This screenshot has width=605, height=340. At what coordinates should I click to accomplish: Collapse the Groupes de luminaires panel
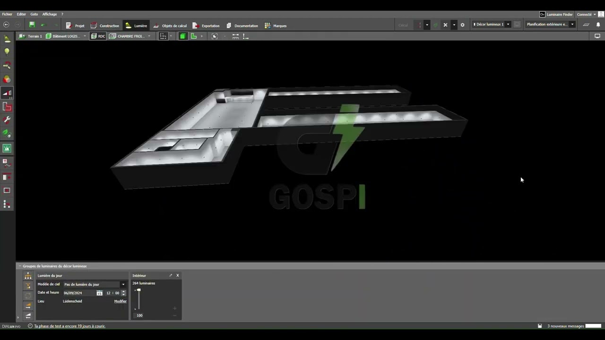pos(20,266)
